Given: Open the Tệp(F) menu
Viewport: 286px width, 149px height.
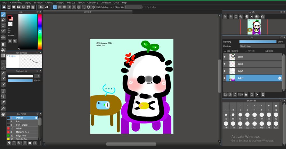Looking at the screenshot, I should click(4, 3).
